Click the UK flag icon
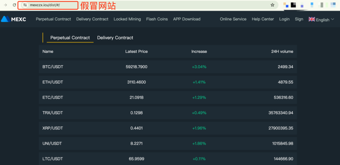This screenshot has width=340, height=165. [312, 19]
